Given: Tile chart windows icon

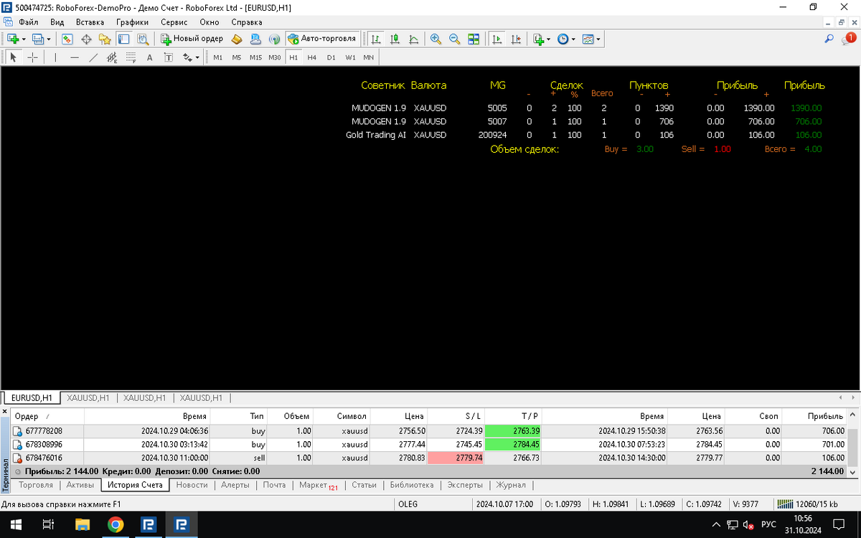Looking at the screenshot, I should point(473,39).
